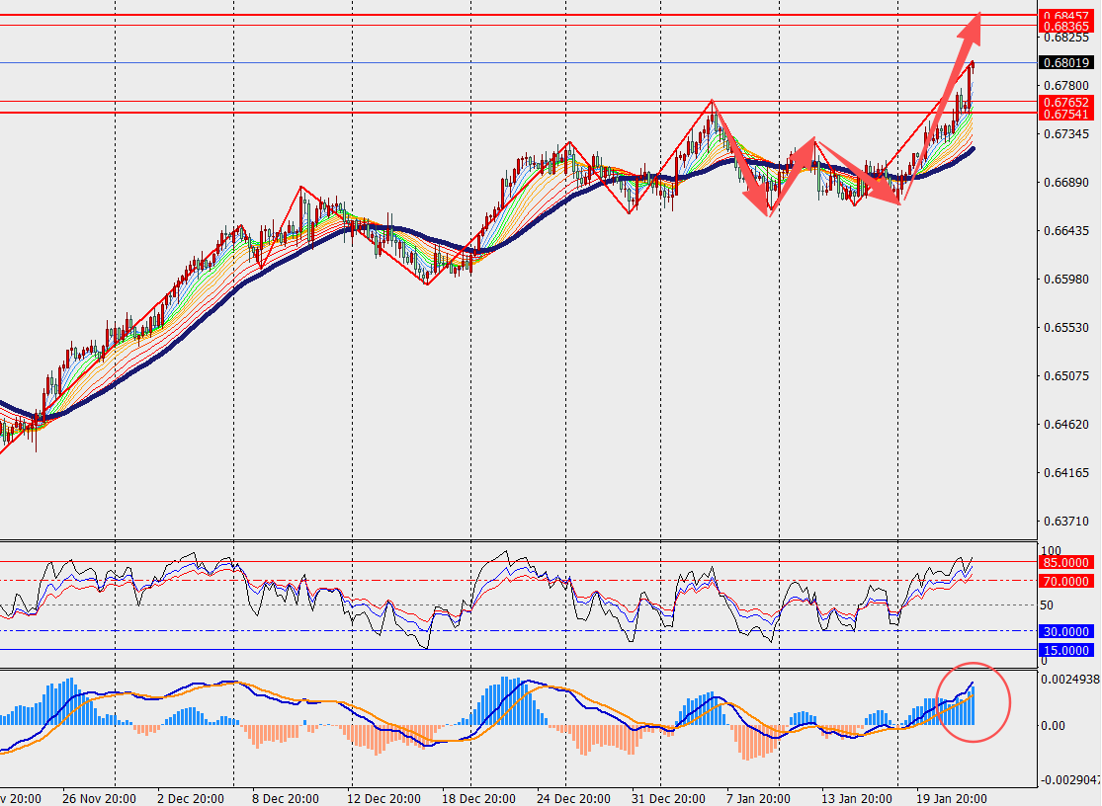Select the 18 Dec 20:00 date label
Image resolution: width=1102 pixels, height=806 pixels.
click(x=476, y=798)
